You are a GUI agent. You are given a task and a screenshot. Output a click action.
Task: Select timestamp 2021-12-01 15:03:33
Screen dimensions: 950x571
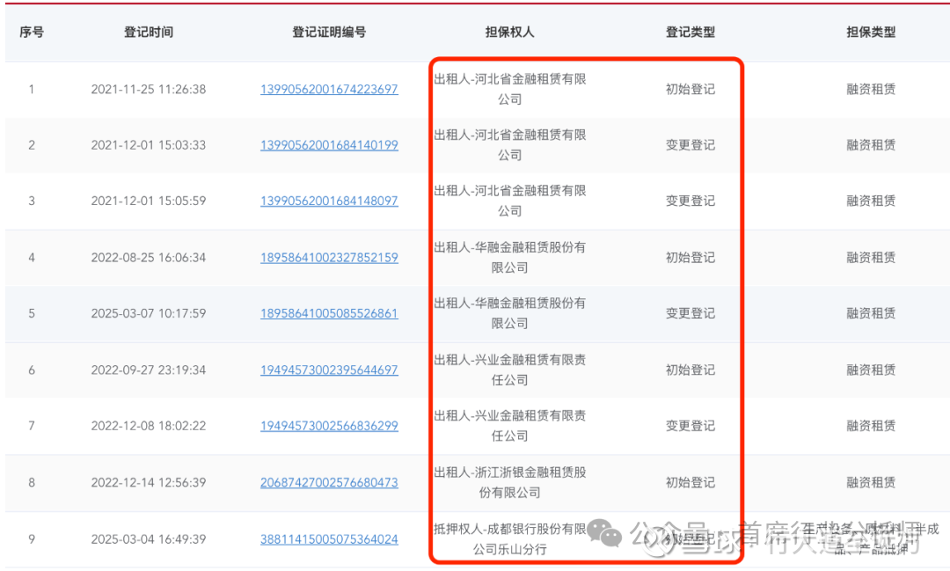[x=149, y=145]
